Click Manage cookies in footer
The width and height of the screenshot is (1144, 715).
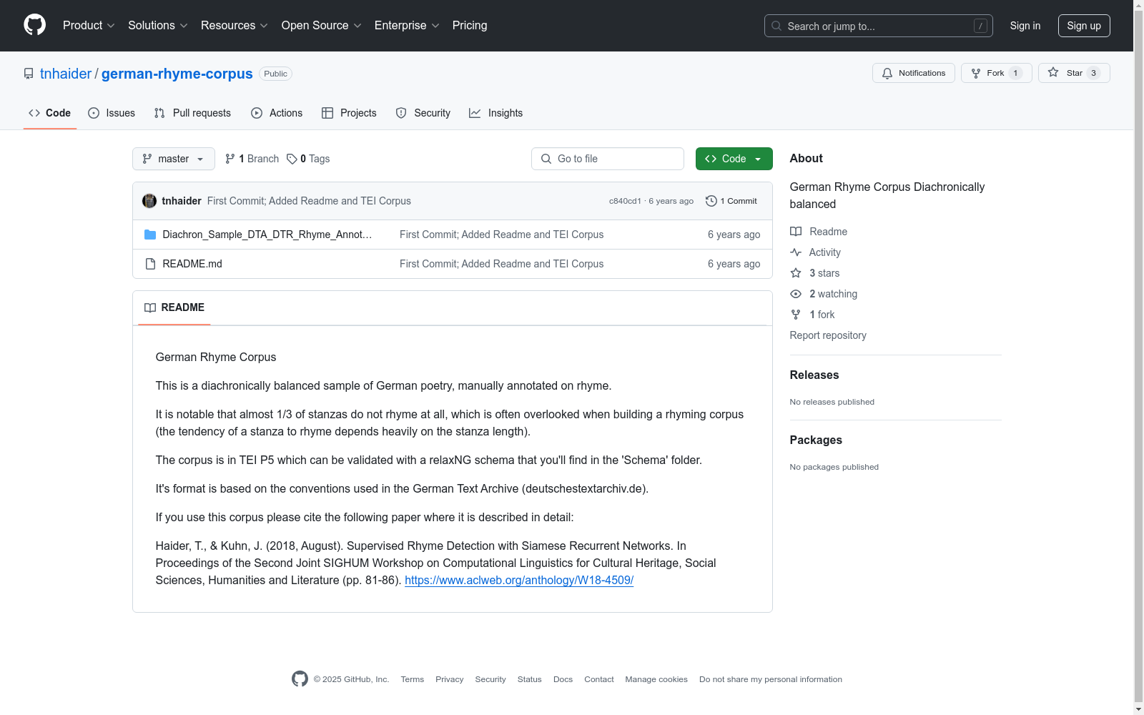tap(656, 679)
